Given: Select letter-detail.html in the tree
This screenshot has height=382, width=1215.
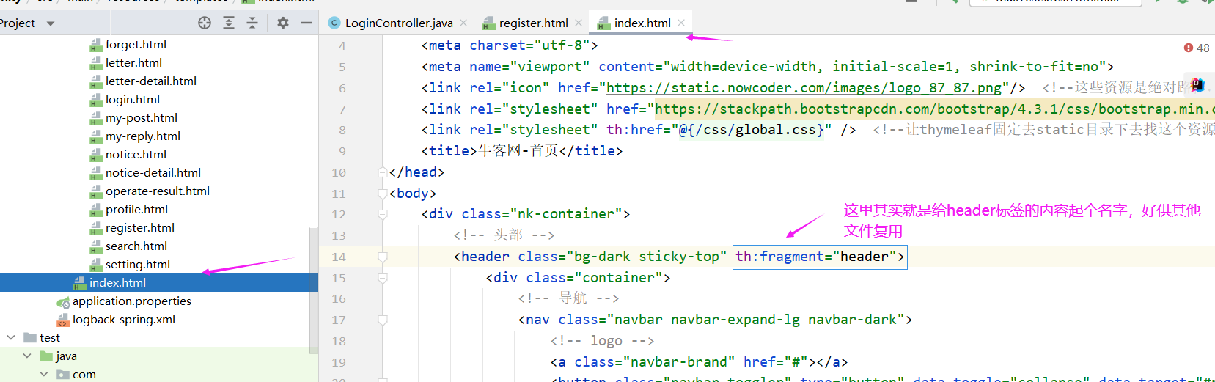Looking at the screenshot, I should 151,81.
